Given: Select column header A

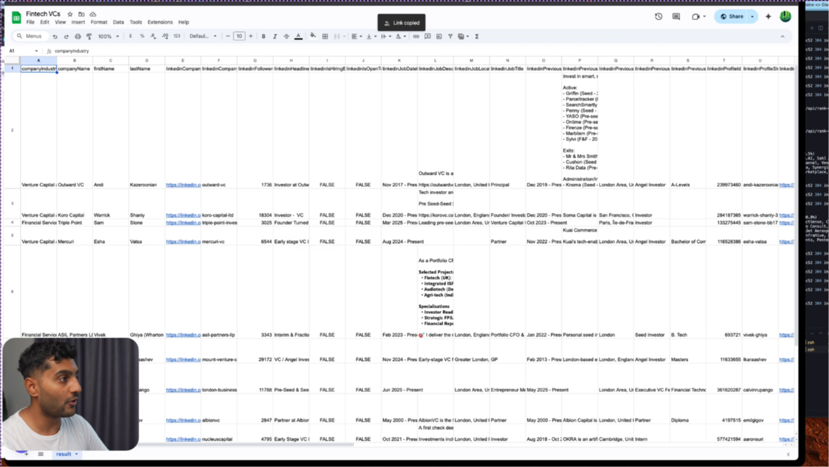Looking at the screenshot, I should pyautogui.click(x=38, y=60).
